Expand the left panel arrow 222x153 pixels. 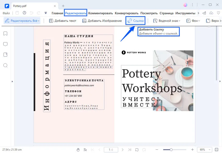pyautogui.click(x=12, y=81)
